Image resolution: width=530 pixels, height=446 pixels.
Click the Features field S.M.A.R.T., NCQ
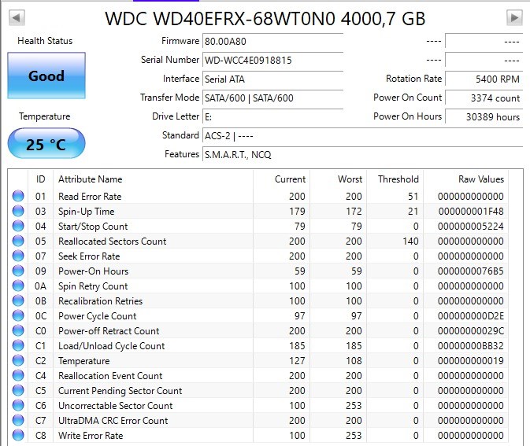point(362,155)
